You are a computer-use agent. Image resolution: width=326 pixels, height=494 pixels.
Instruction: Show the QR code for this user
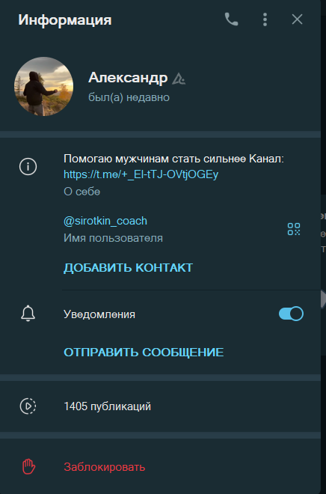pyautogui.click(x=294, y=229)
